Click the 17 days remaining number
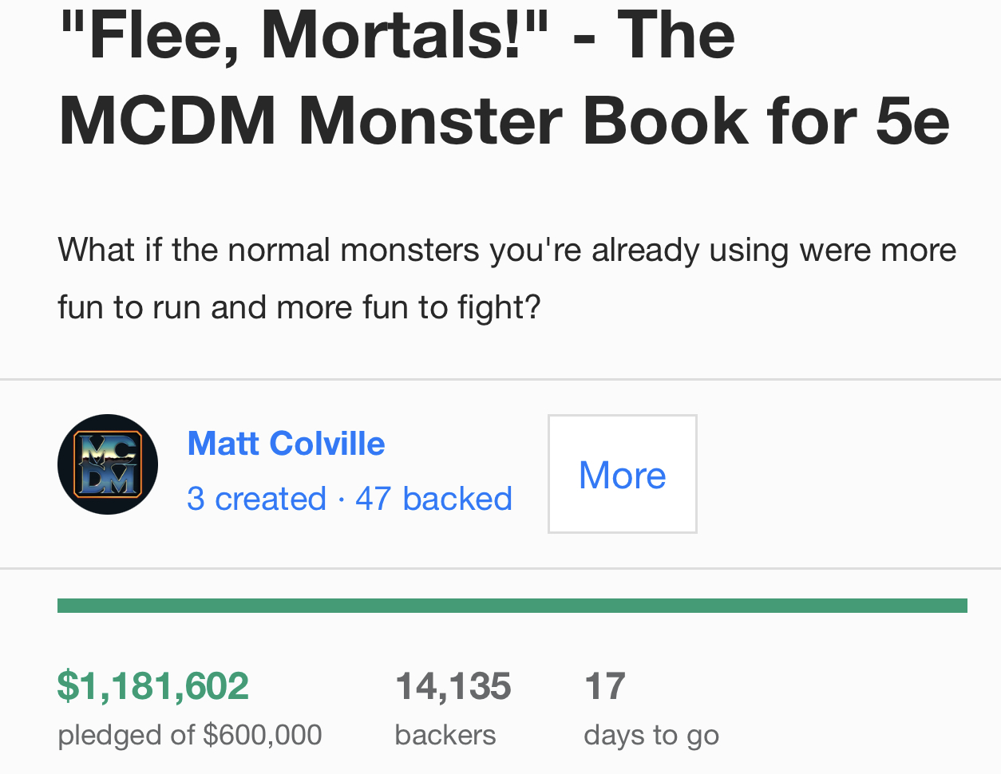 click(x=604, y=686)
